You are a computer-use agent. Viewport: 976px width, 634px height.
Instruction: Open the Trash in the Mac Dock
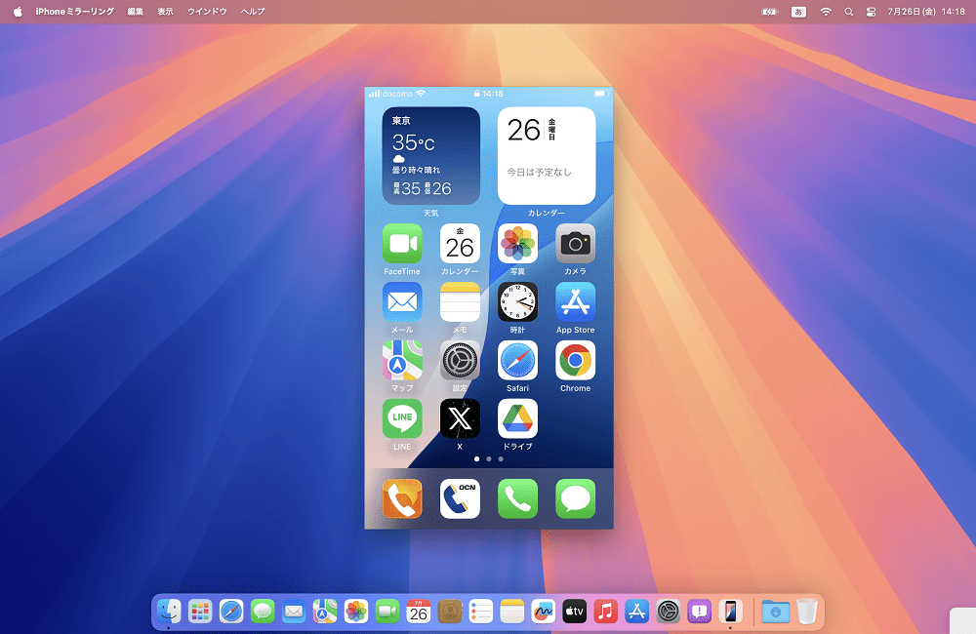(x=807, y=612)
